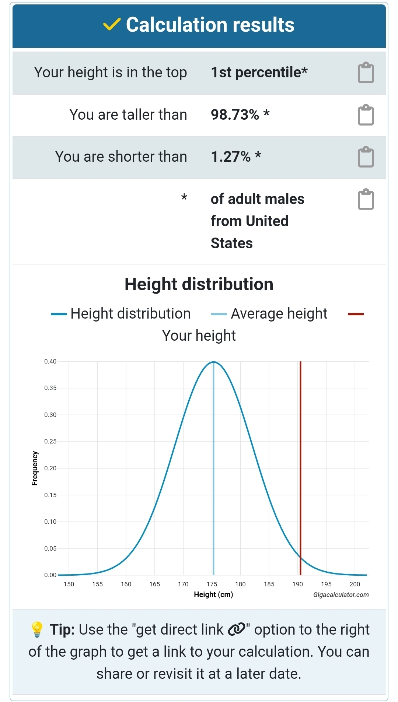Open the Gigacalculator.com watermark link
Viewport: 398px width, 702px height.
341,595
